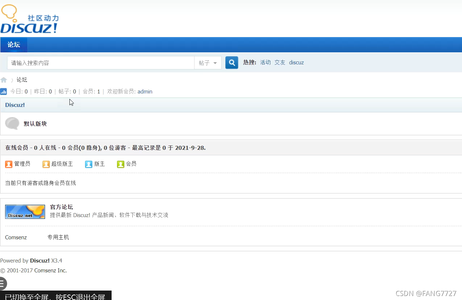Image resolution: width=462 pixels, height=300 pixels.
Task: Click text 会员: 1 in stats
Action: click(91, 92)
